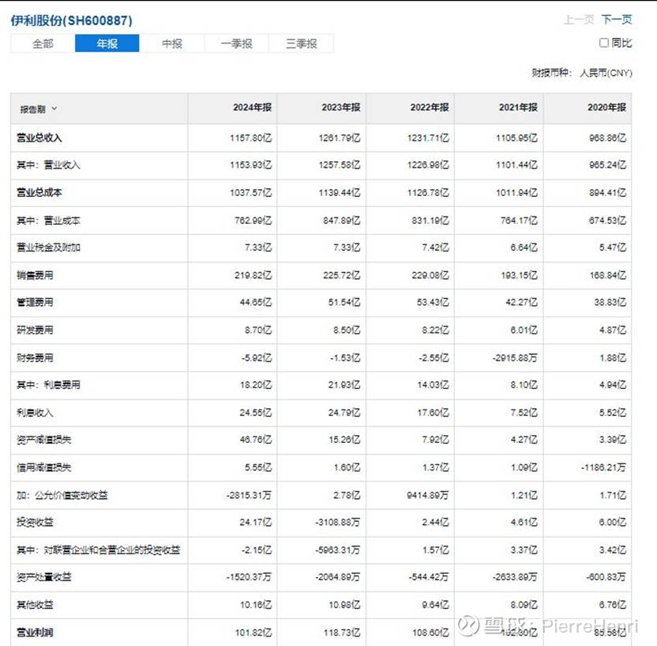The height and width of the screenshot is (646, 657).
Task: Select the 其中：营业成本 row label
Action: click(48, 221)
